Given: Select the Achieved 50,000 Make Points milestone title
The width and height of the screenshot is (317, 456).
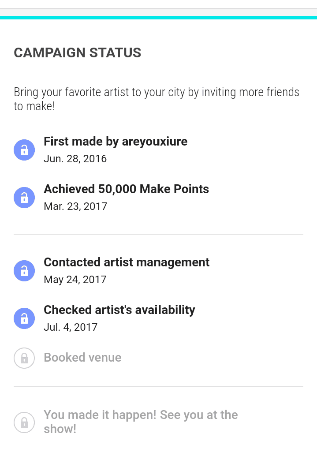Looking at the screenshot, I should (x=126, y=189).
